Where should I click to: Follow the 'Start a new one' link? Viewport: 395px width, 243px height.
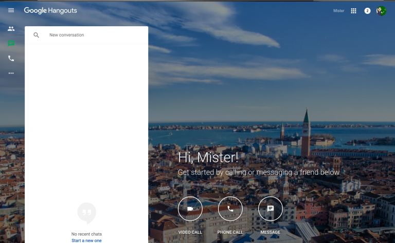point(86,240)
